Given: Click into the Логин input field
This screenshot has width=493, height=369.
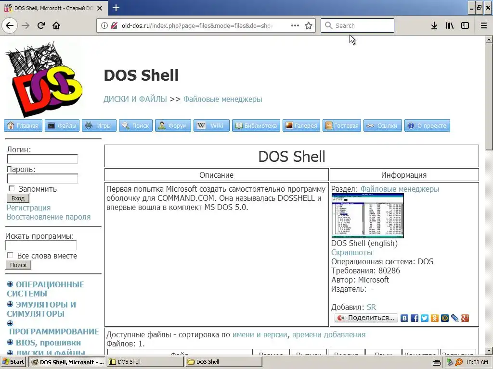Looking at the screenshot, I should (42, 159).
